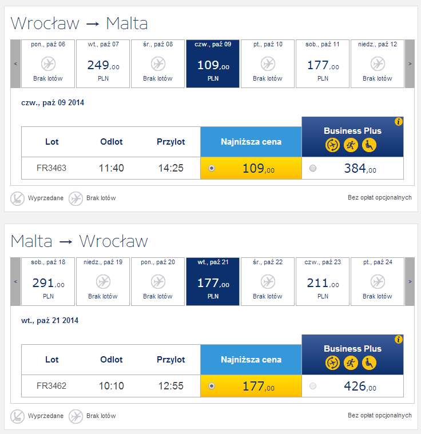Viewport: 421px width, 434px height.
Task: Select 177,00 lowest fare return radio button
Action: [212, 386]
